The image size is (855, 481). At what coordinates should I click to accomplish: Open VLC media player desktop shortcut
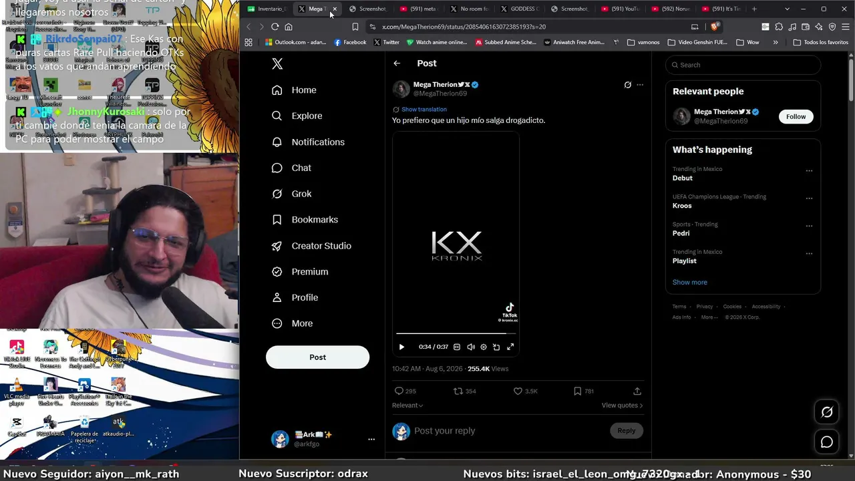(x=17, y=391)
